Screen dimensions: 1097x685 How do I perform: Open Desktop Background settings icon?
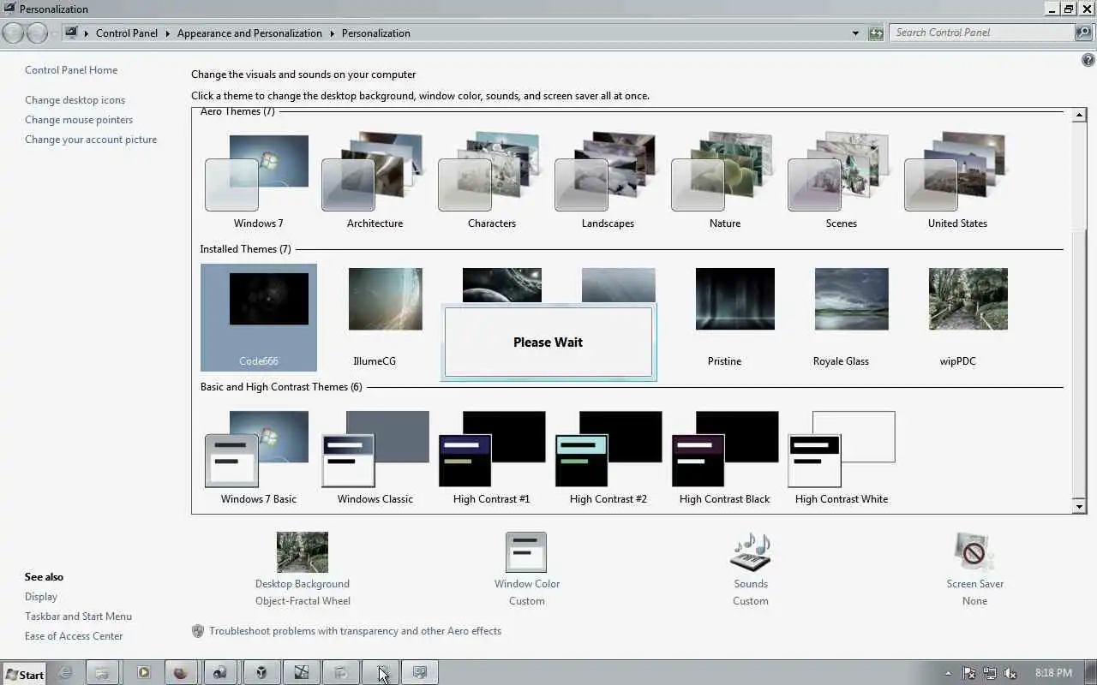(x=303, y=552)
